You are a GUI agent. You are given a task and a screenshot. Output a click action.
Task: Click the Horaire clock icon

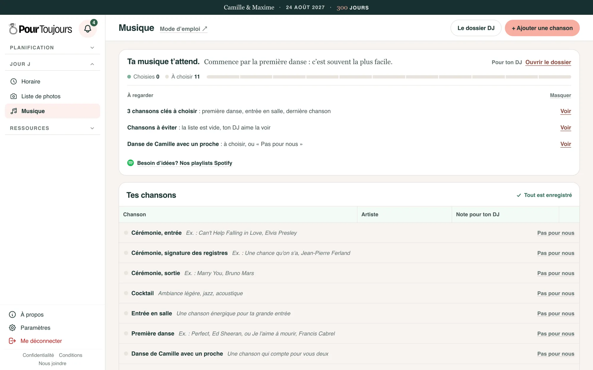[x=14, y=81]
